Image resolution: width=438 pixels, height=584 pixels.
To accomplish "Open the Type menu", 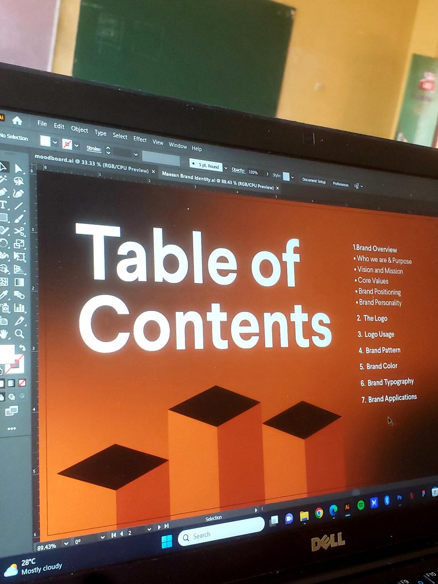I will 101,133.
